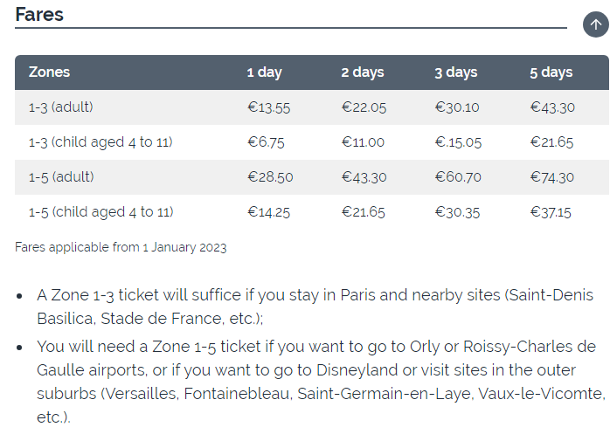
Task: Click the Zone 1-5 ticket bullet text
Action: 322,382
